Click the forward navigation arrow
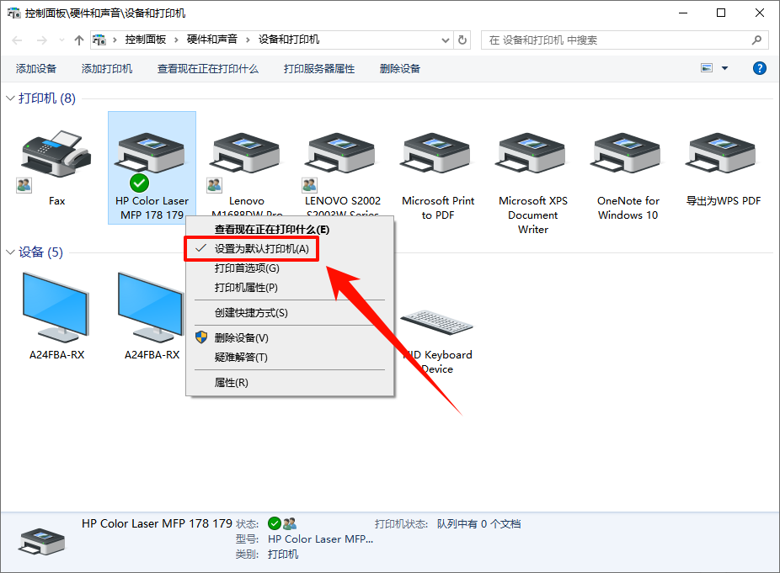The height and width of the screenshot is (573, 780). 42,40
